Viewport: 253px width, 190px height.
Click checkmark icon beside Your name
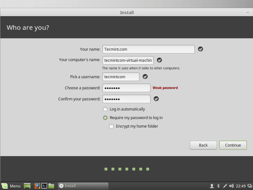[x=201, y=49]
